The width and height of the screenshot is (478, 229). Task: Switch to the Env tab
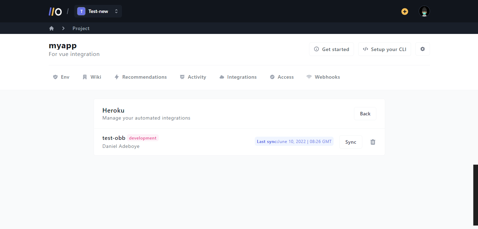click(61, 77)
